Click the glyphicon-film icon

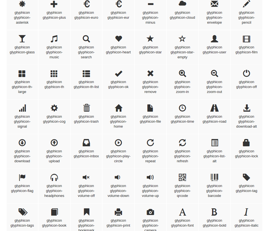(x=246, y=39)
